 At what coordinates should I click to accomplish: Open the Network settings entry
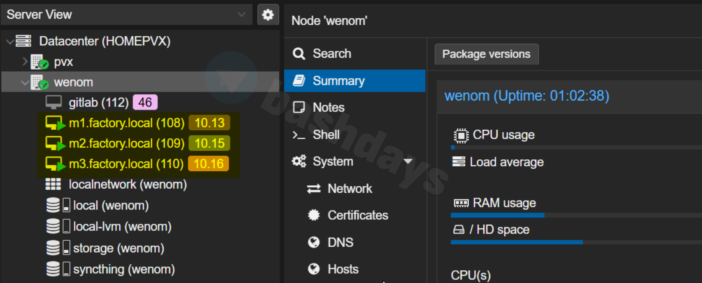tap(349, 189)
